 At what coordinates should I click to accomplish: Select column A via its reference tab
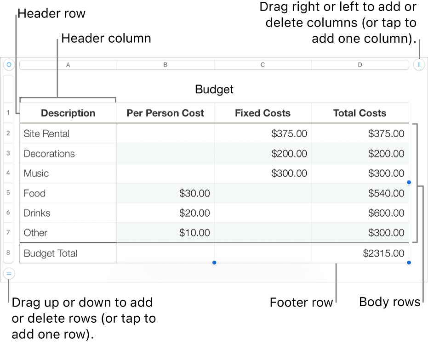point(68,64)
